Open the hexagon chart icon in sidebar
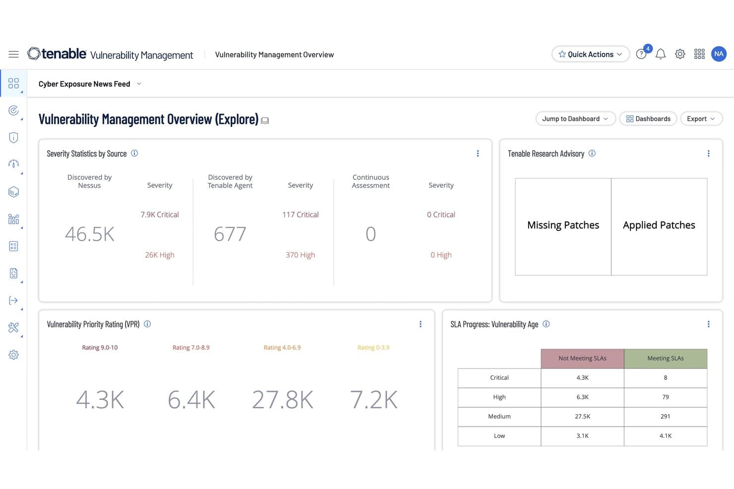 click(x=13, y=192)
